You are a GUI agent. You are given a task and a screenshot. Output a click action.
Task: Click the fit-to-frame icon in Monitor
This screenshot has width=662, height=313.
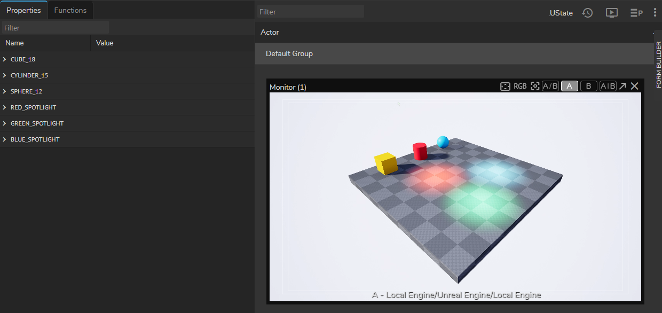(505, 87)
